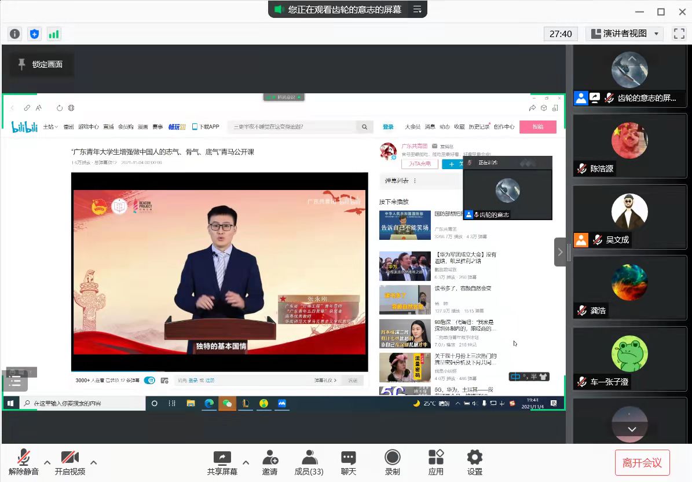Viewport: 692px width, 482px height.
Task: Open the 共享屏幕 share screen icon
Action: pyautogui.click(x=222, y=462)
